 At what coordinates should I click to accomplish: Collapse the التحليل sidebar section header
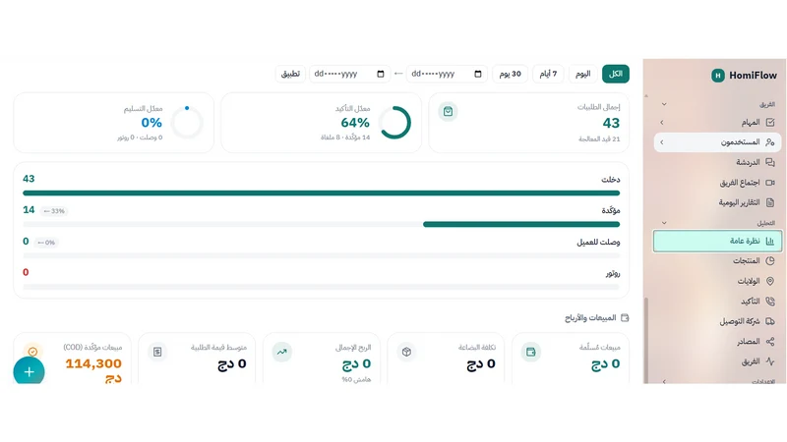coord(716,223)
